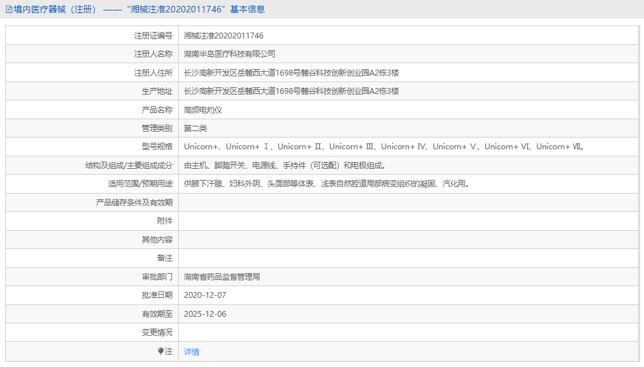Image resolution: width=644 pixels, height=367 pixels.
Task: Select intended use text 供腋下汗腺…
Action: (326, 184)
